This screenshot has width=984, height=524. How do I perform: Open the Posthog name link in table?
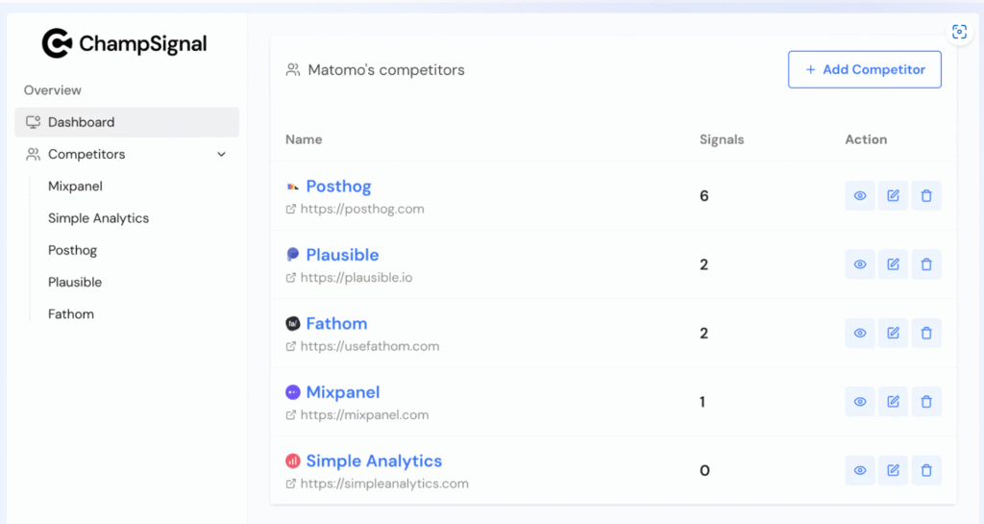pyautogui.click(x=338, y=187)
